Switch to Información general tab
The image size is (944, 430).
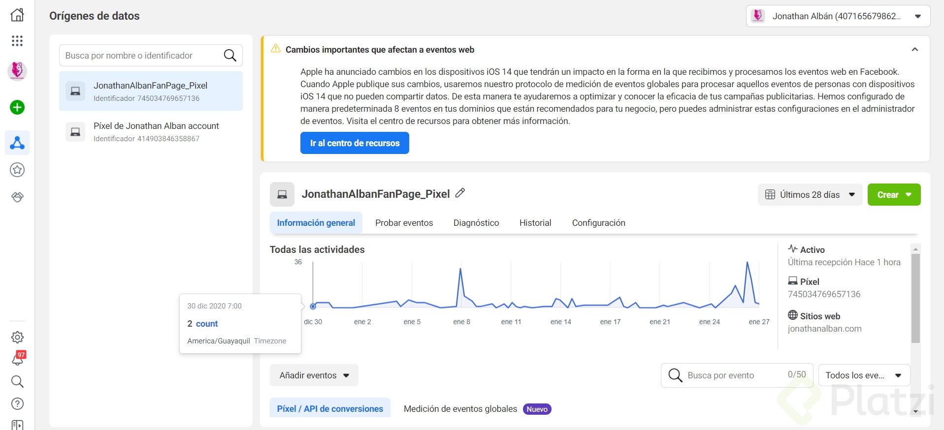[316, 223]
